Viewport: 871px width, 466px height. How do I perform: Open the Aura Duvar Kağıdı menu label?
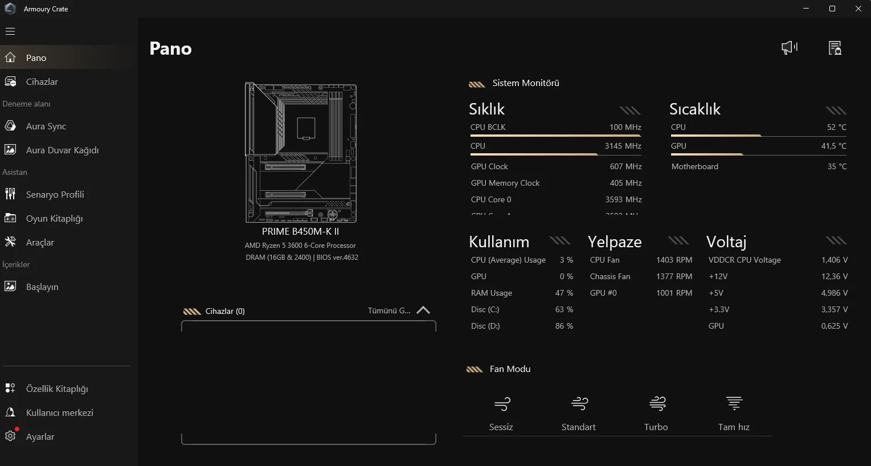(63, 150)
